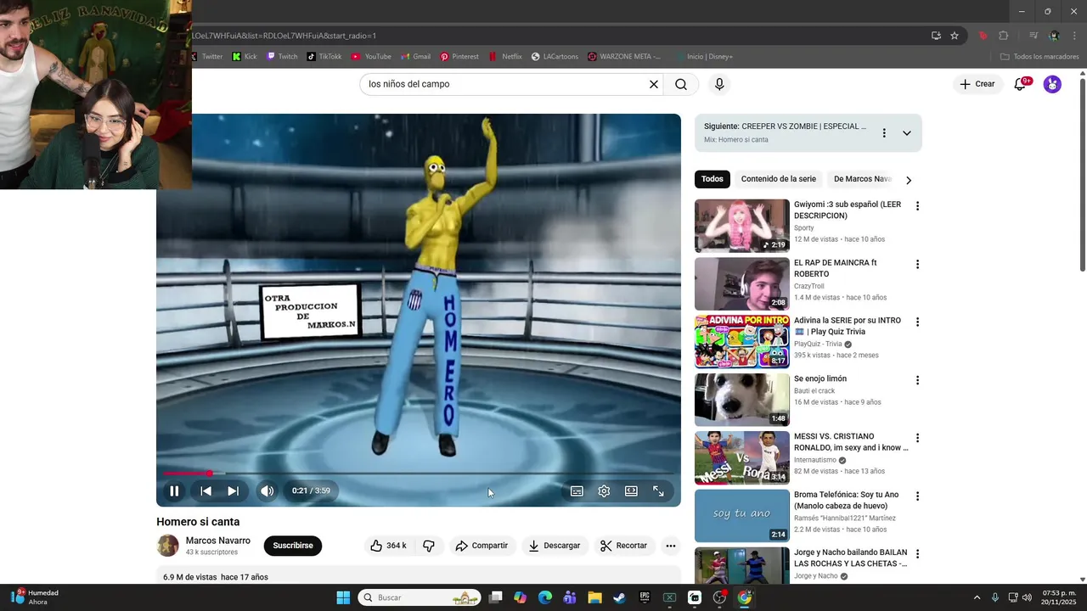Open the Chrome three-dot menu

pos(1075,36)
